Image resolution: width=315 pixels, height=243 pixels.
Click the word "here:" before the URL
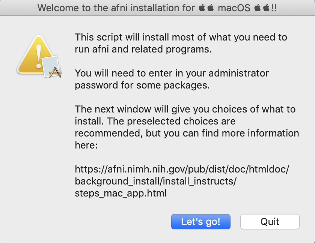click(x=86, y=145)
